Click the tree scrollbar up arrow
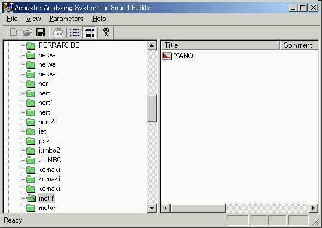Image resolution: width=322 pixels, height=228 pixels. [152, 45]
